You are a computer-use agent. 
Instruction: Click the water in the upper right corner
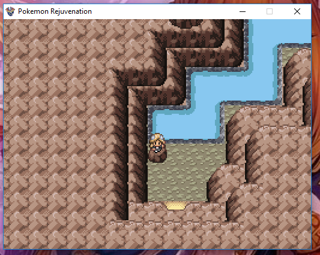(282, 31)
